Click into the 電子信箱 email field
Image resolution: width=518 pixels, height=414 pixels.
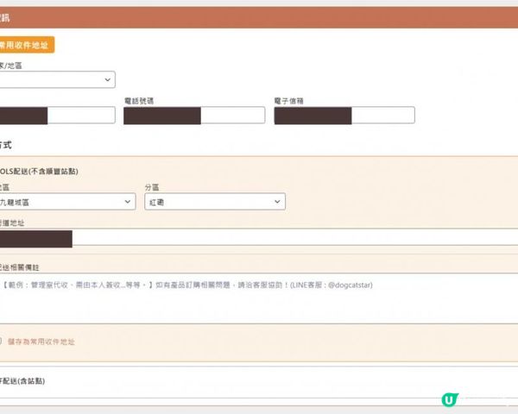(x=344, y=116)
